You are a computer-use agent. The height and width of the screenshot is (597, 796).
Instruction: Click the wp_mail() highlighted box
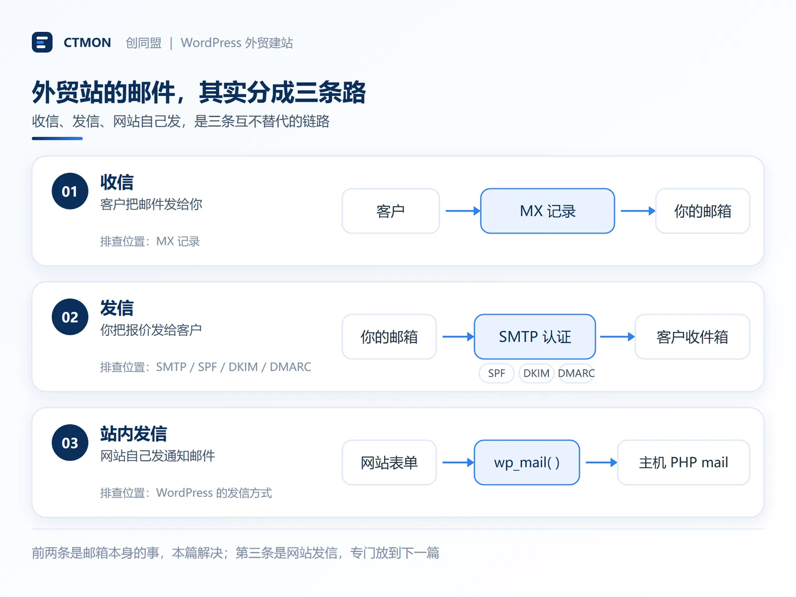point(527,463)
